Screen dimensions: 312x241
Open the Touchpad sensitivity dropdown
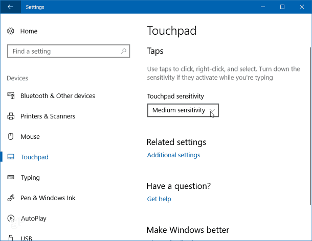183,110
